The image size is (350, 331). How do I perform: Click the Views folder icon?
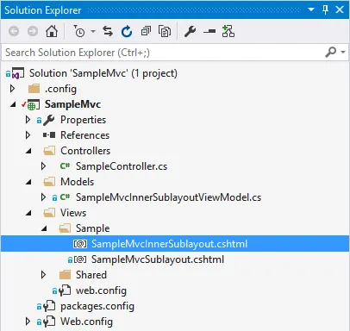point(49,213)
